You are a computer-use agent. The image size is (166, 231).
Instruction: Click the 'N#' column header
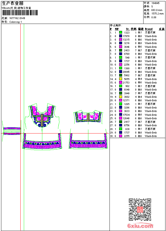pyautogui.click(x=117, y=29)
